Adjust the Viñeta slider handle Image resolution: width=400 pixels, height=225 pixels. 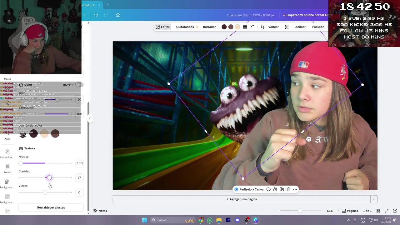pos(45,192)
